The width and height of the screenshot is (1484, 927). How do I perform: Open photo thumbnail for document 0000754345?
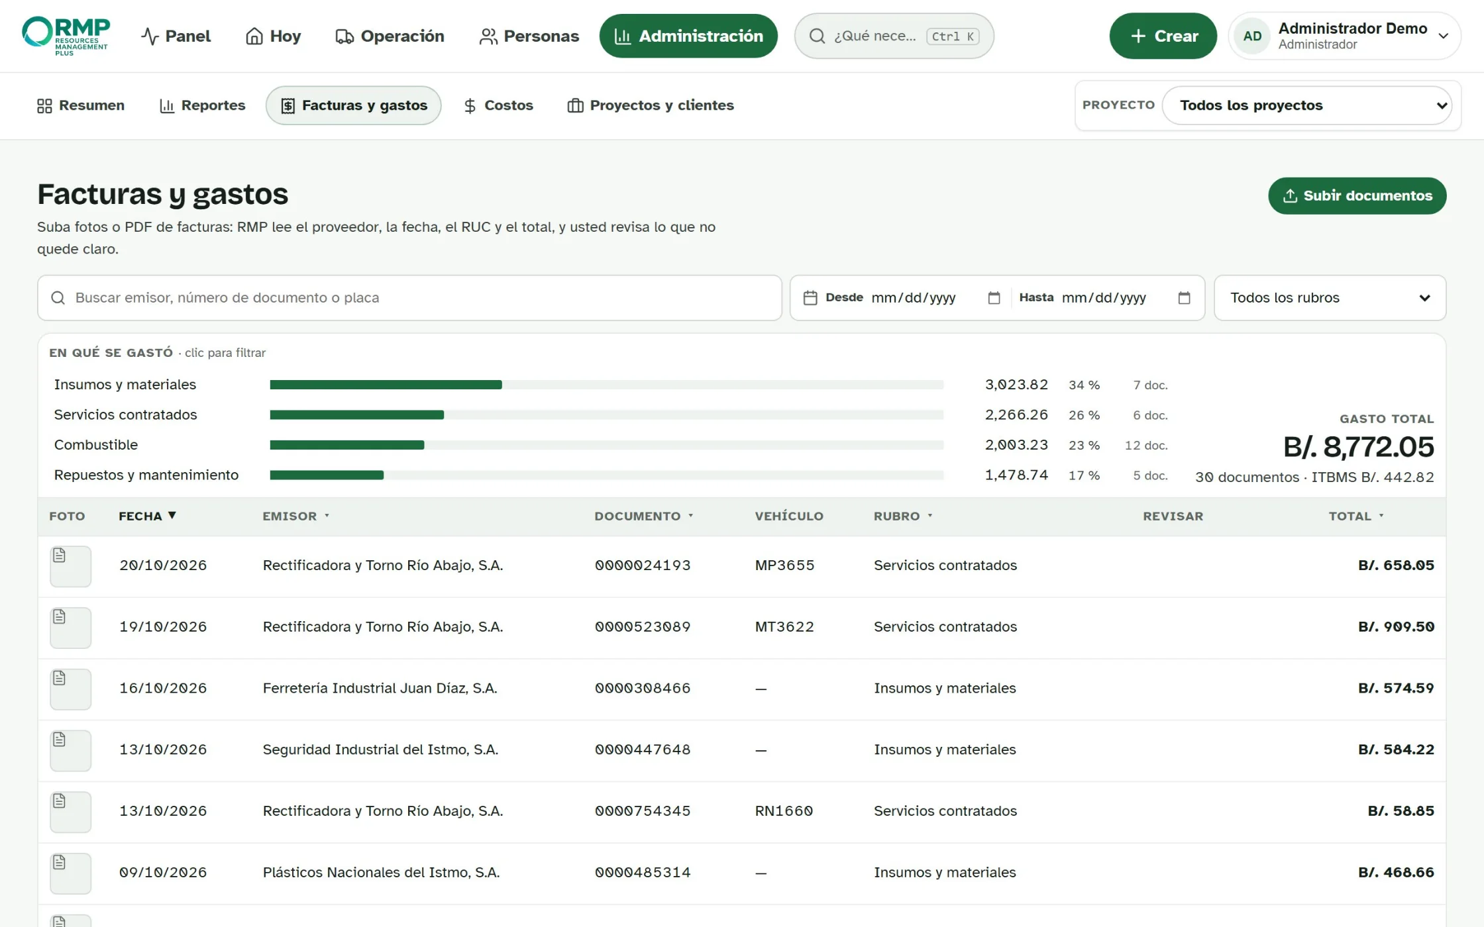[70, 812]
